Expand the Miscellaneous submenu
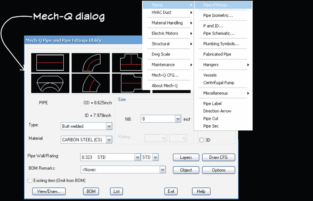Image resolution: width=313 pixels, height=201 pixels. [x=223, y=93]
